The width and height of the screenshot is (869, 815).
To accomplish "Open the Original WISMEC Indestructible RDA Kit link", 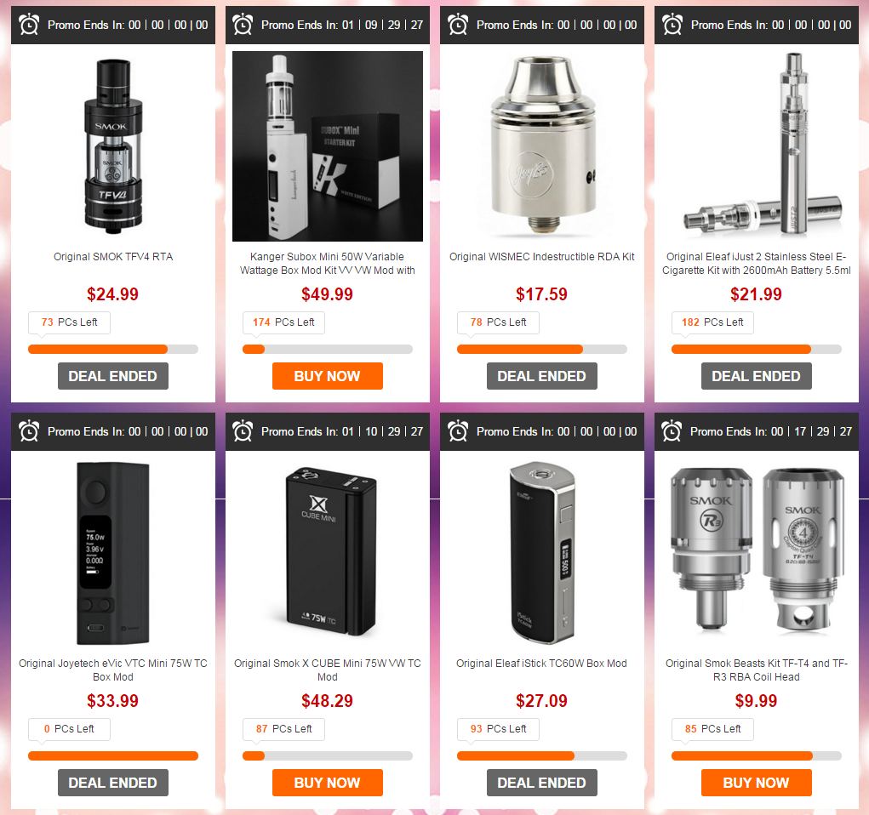I will click(x=541, y=257).
